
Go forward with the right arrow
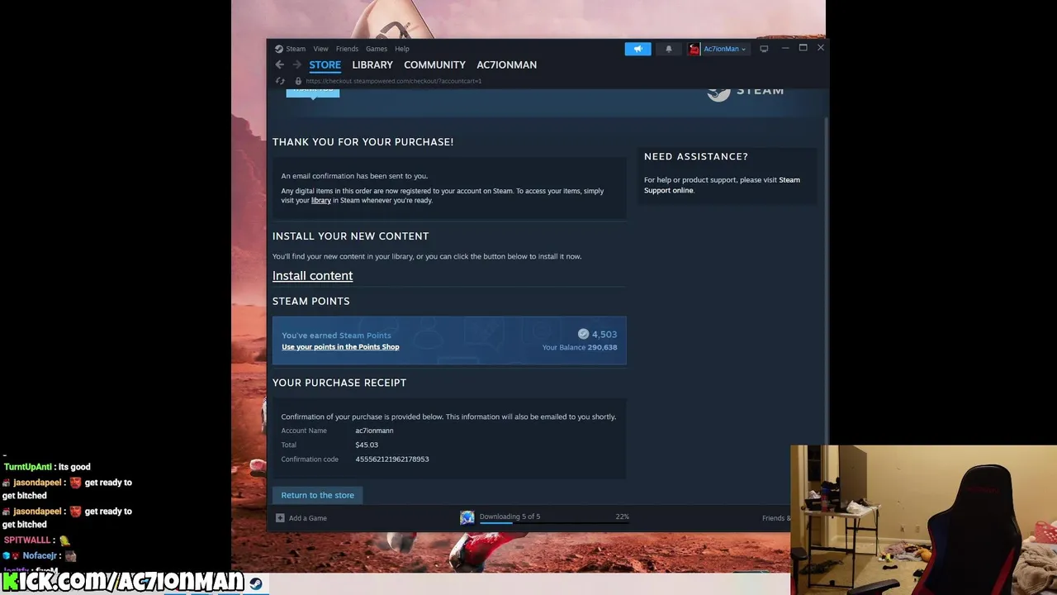(x=297, y=64)
